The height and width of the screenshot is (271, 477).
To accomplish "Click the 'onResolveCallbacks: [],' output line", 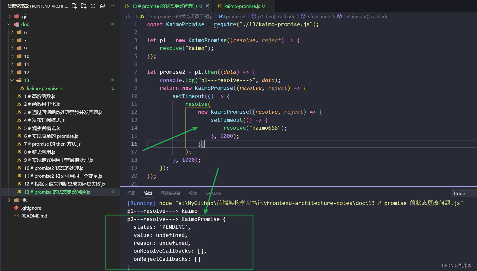I will [x=170, y=251].
